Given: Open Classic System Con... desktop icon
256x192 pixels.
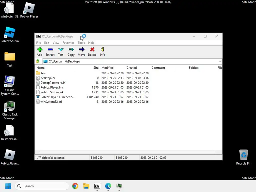Looking at the screenshot, I should point(10,85).
